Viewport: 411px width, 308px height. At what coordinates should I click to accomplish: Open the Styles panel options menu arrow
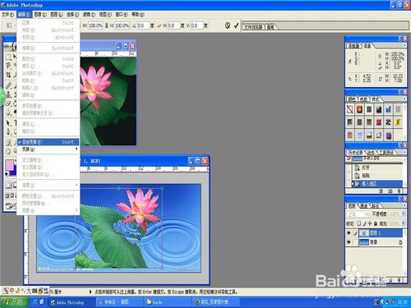[x=404, y=99]
